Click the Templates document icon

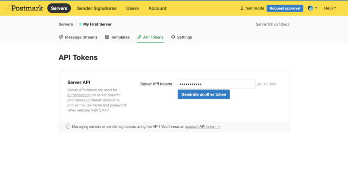coord(107,37)
